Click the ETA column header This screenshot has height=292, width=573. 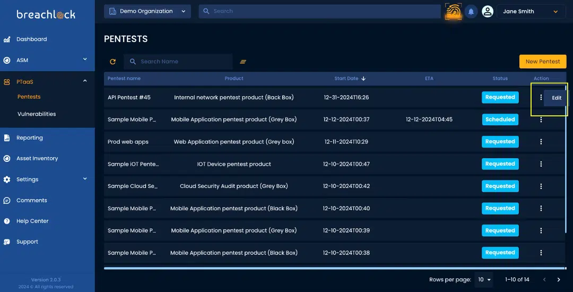point(429,78)
